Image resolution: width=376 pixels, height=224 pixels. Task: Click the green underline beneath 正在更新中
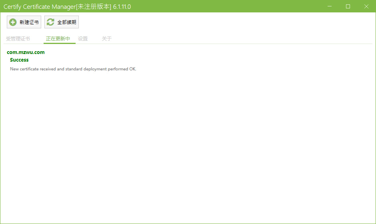point(60,43)
